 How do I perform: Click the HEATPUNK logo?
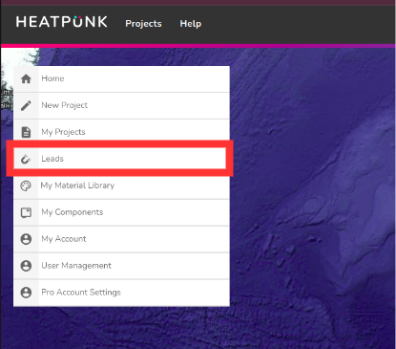pos(62,22)
